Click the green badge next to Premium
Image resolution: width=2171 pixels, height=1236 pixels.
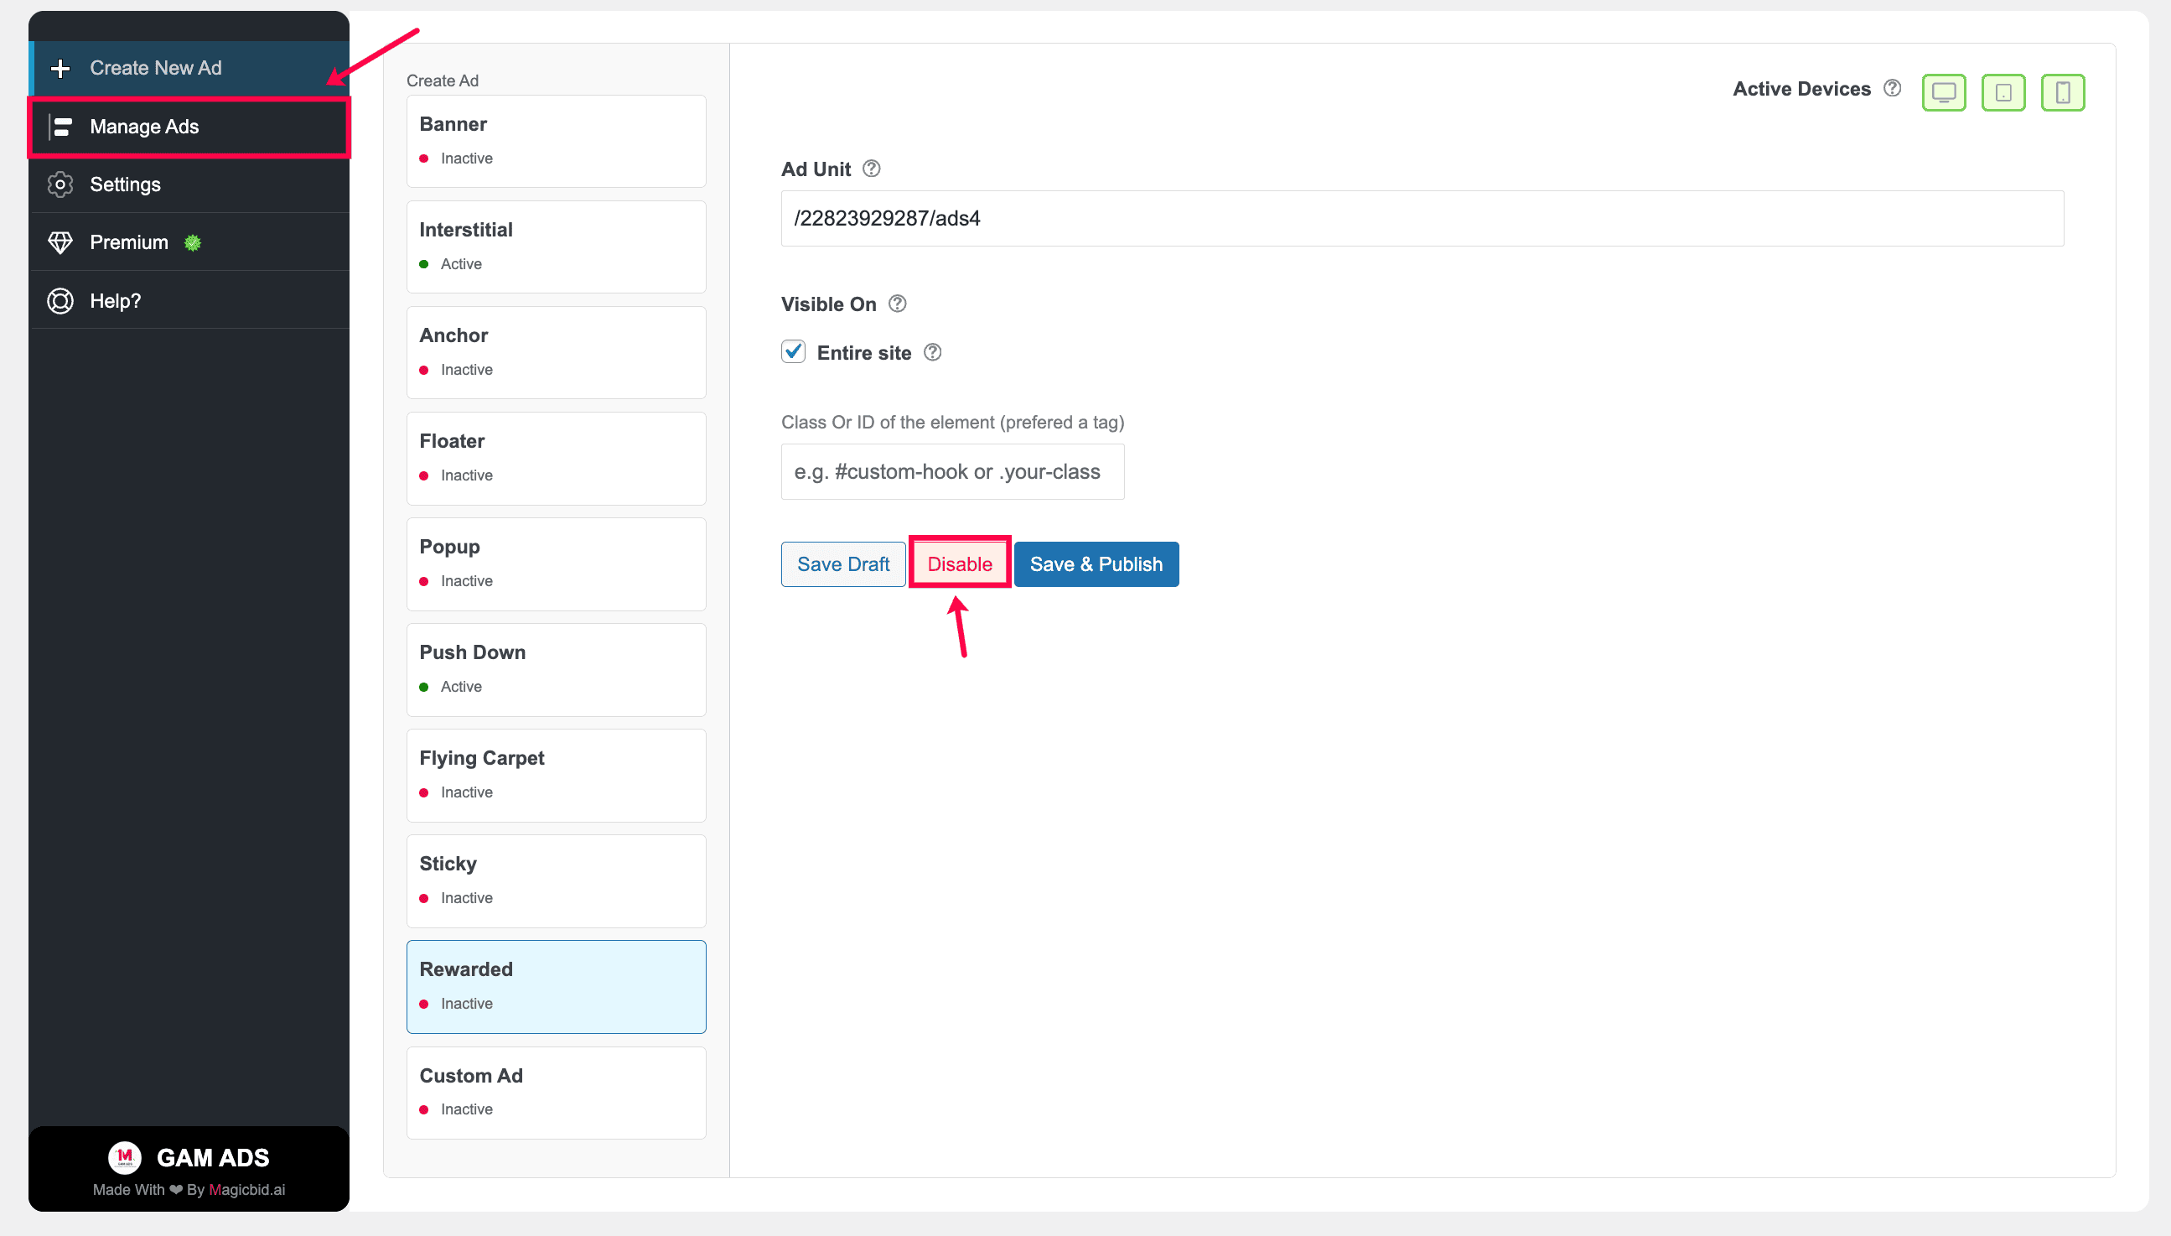[x=193, y=243]
